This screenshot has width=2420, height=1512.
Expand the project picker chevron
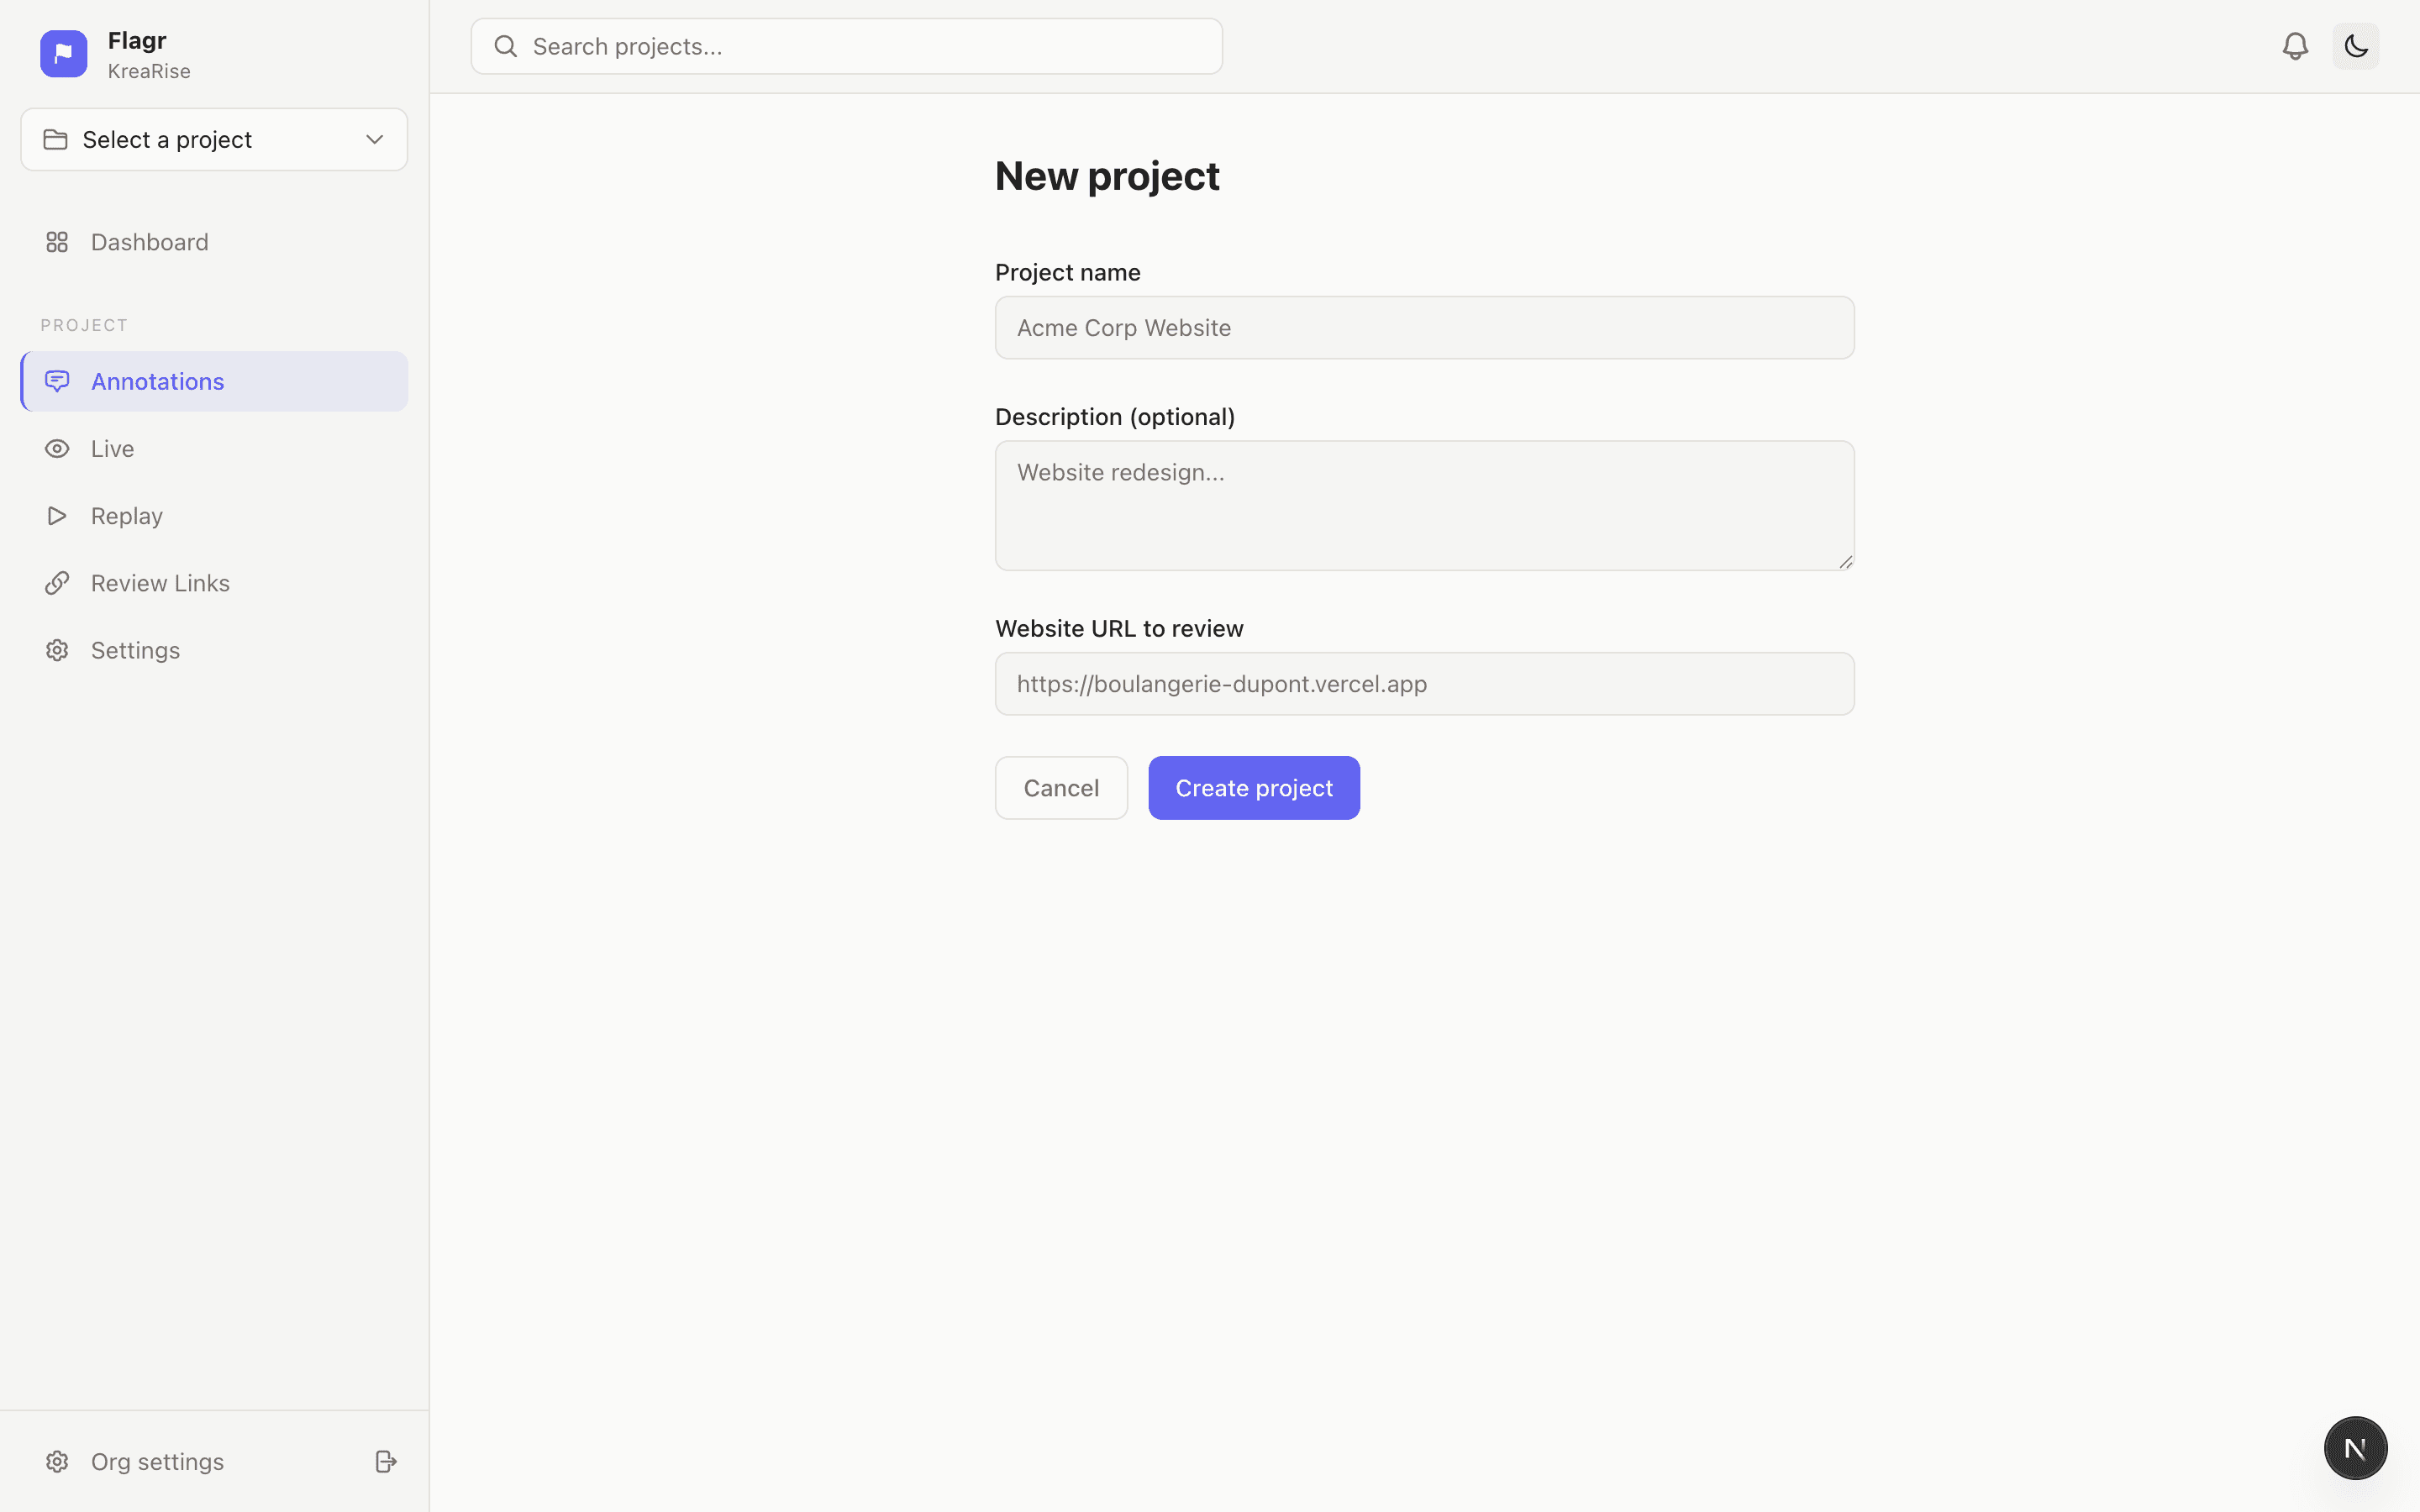pyautogui.click(x=374, y=139)
